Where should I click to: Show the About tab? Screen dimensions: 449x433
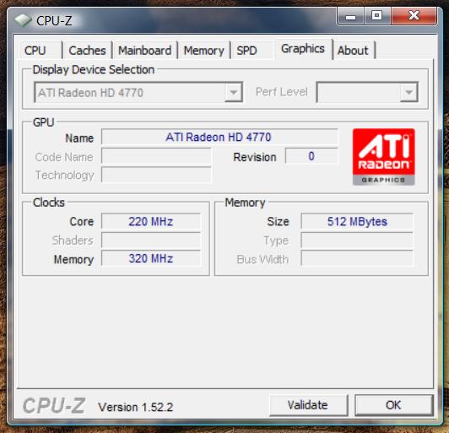coord(354,51)
